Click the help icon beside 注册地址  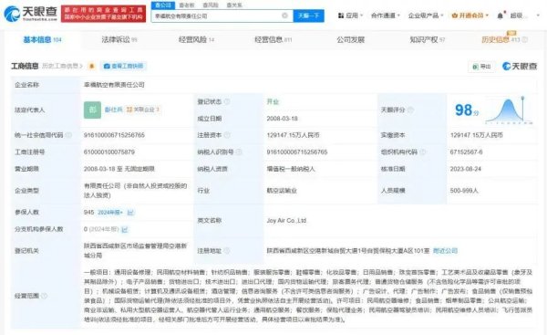227,251
